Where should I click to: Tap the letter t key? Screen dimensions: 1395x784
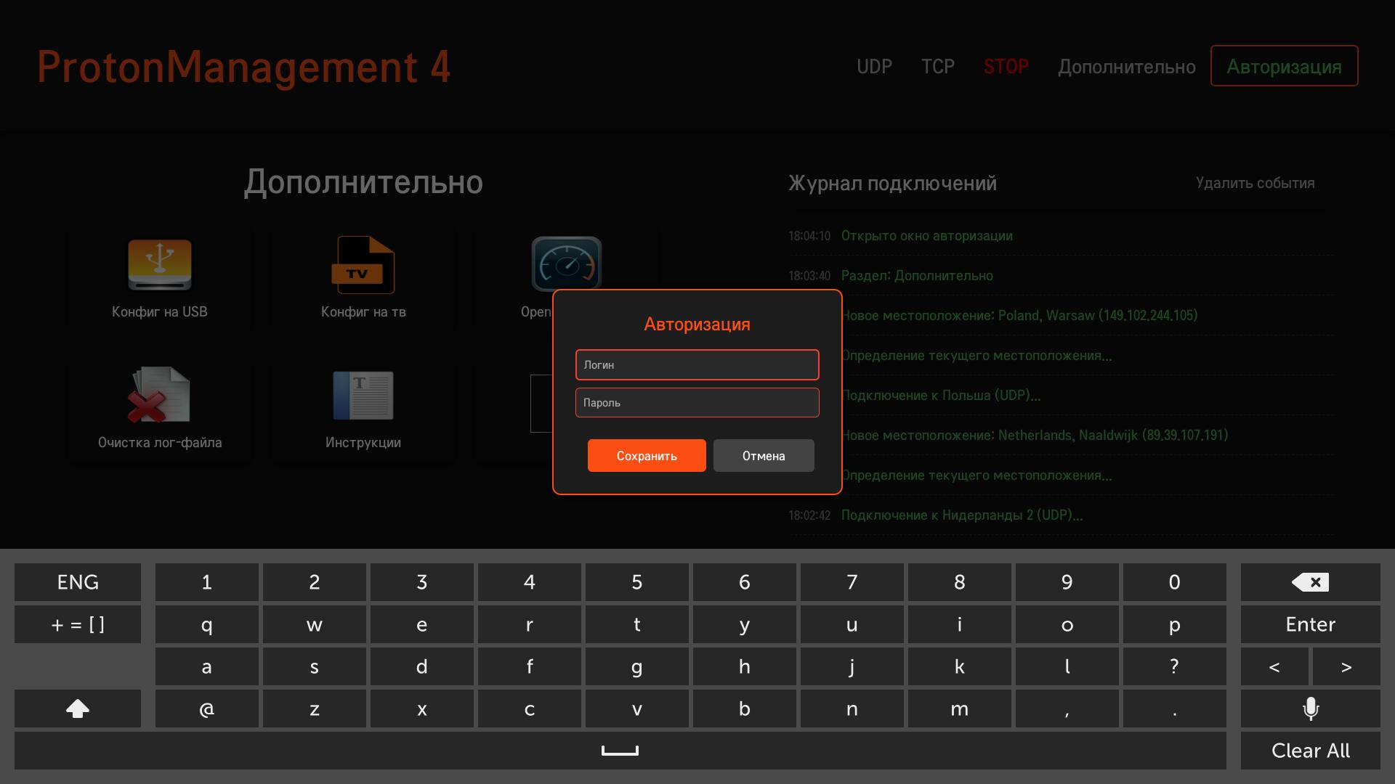(x=637, y=624)
